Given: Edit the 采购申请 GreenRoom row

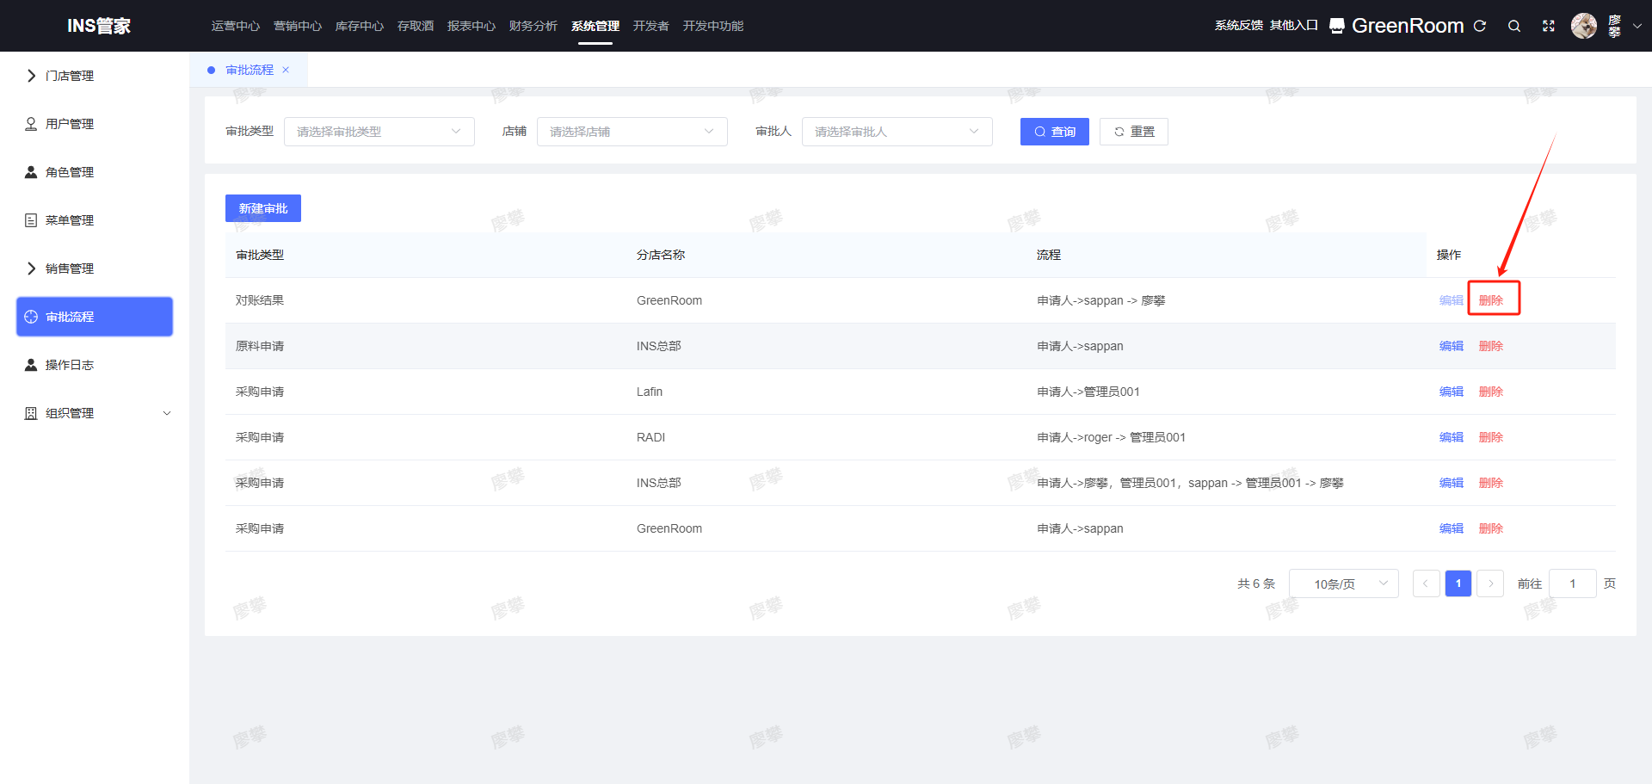Looking at the screenshot, I should (x=1452, y=528).
